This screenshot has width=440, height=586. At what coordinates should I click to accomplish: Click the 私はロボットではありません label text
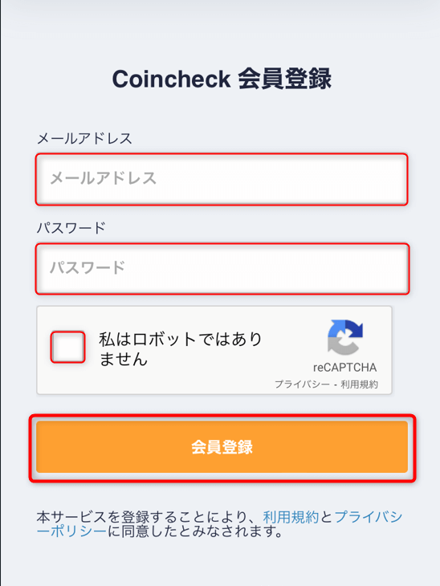click(180, 348)
